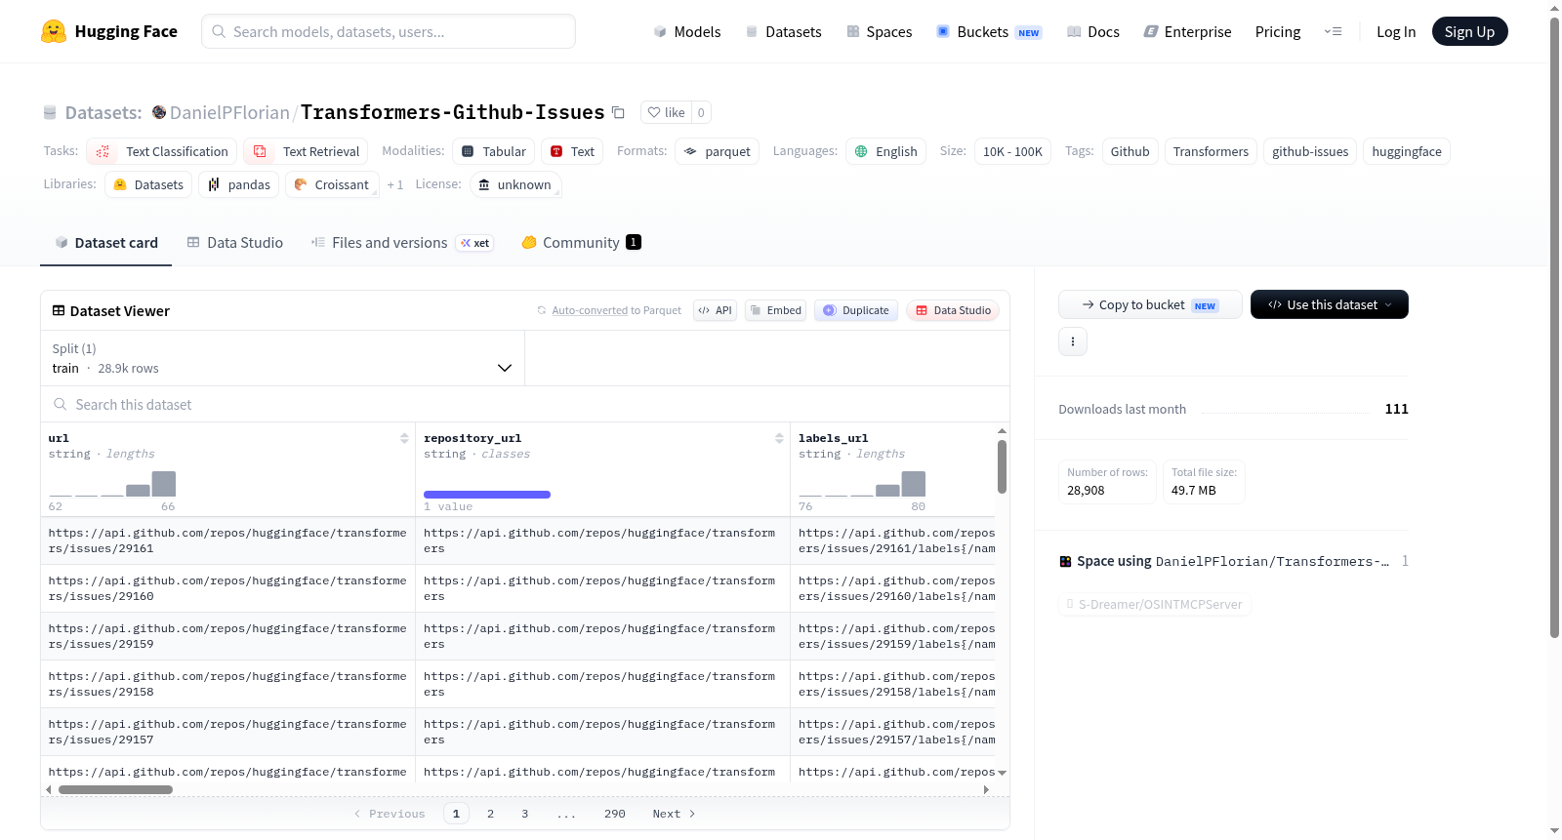Open Buckets in the navigation
Screen dimensions: 1562x840
tap(989, 31)
